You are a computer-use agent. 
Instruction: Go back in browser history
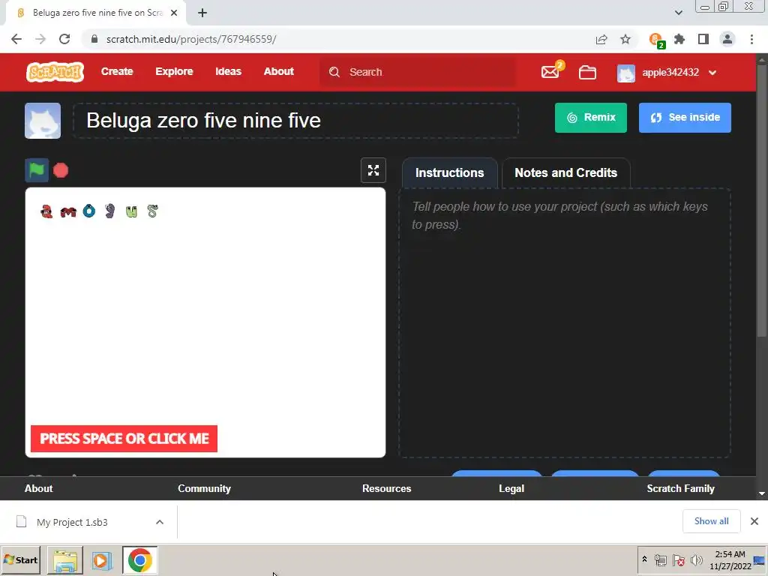pyautogui.click(x=16, y=39)
